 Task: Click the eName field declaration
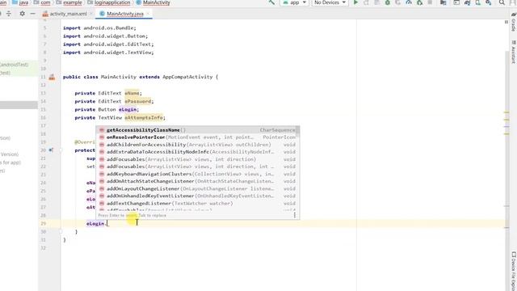coord(132,94)
